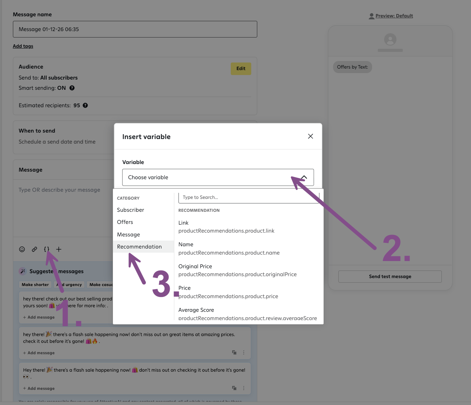Pick the Recommendation Link variable

point(226,227)
